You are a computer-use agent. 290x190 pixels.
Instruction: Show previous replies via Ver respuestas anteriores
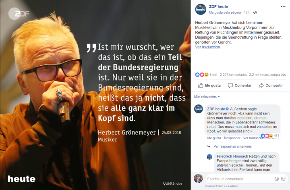pos(232,146)
